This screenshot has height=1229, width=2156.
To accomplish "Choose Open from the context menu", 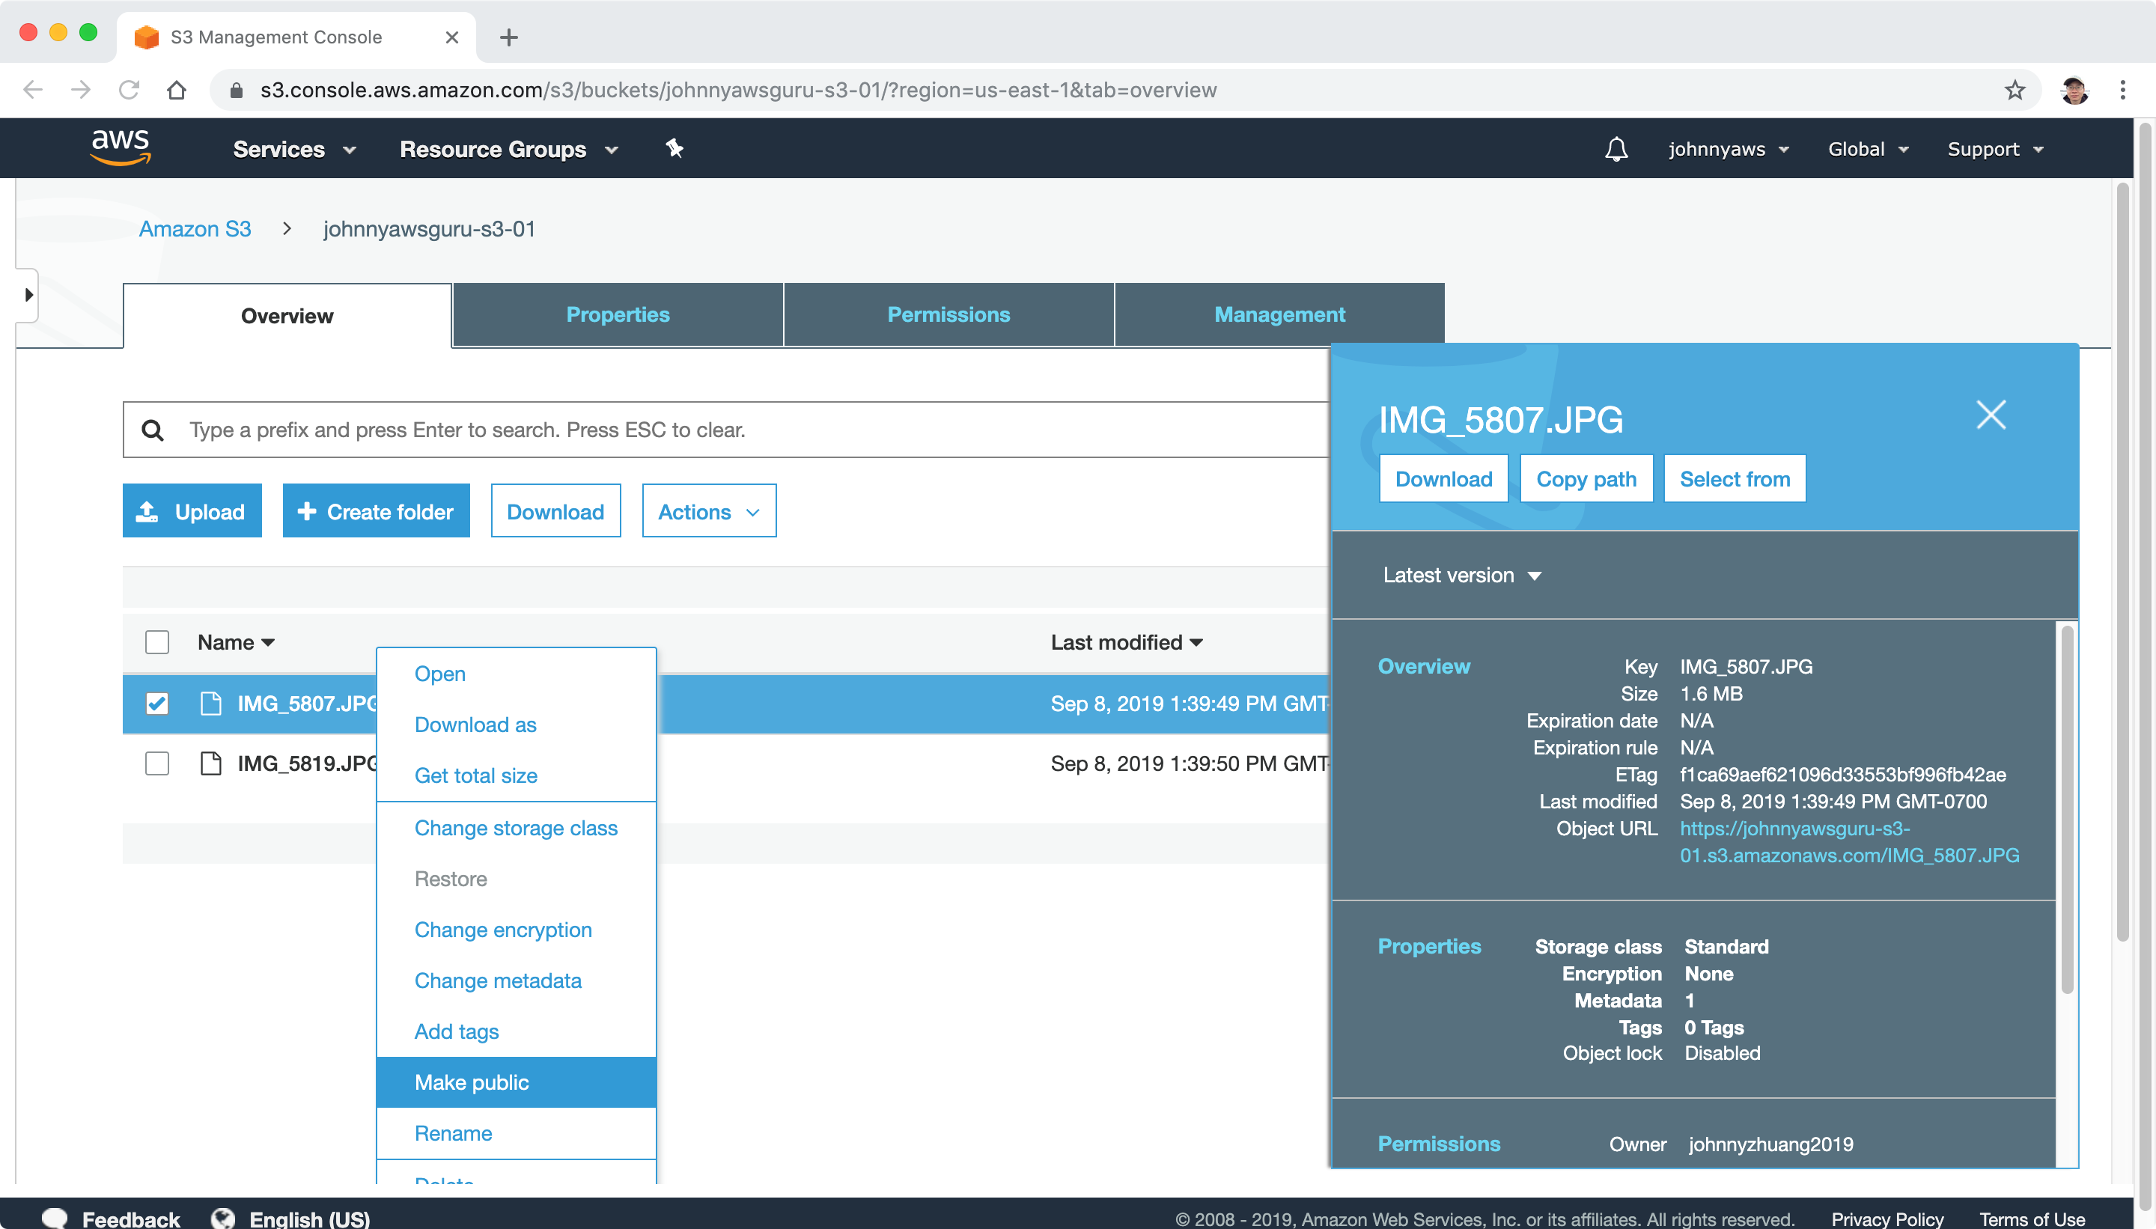I will click(x=517, y=674).
